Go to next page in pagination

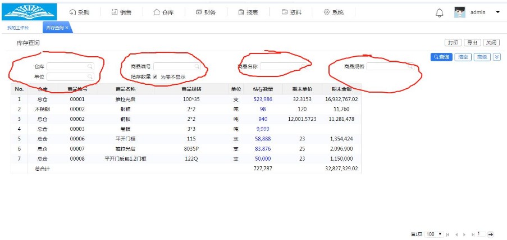click(x=464, y=234)
